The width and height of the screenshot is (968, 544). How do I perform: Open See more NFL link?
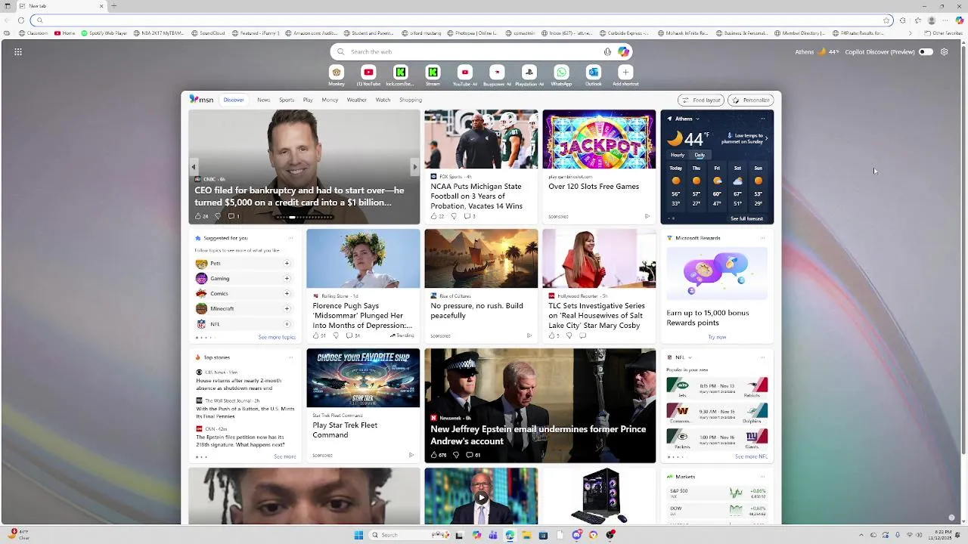pyautogui.click(x=751, y=456)
